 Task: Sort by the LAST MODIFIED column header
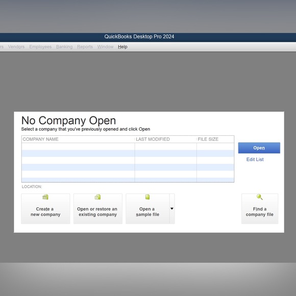click(x=165, y=139)
